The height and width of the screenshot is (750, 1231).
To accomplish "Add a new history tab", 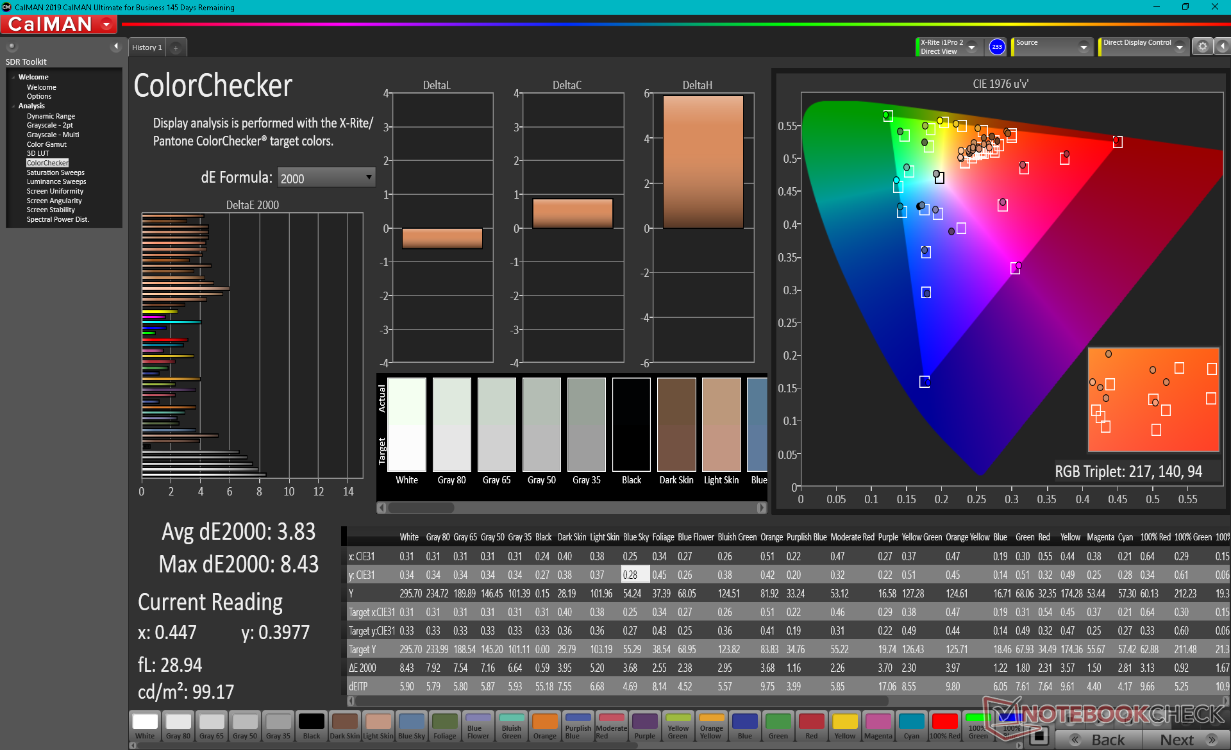I will (176, 47).
